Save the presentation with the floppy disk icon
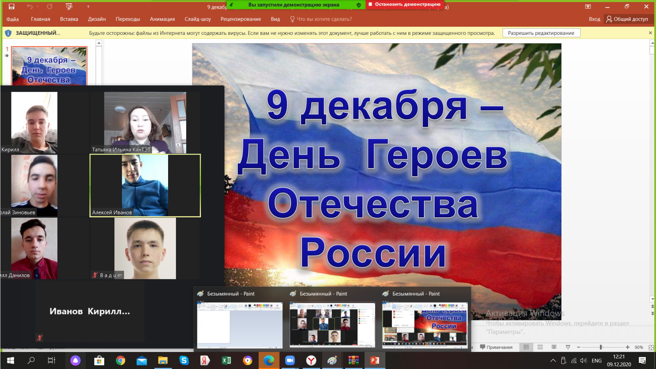656x369 pixels. (x=11, y=7)
